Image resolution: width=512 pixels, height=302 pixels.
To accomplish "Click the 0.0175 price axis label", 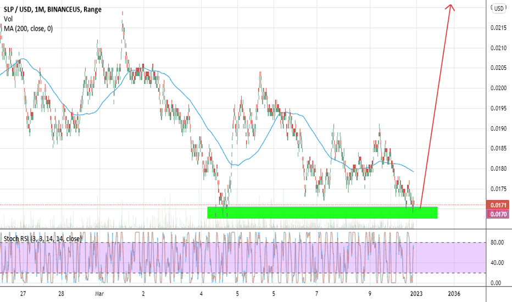I will [499, 189].
